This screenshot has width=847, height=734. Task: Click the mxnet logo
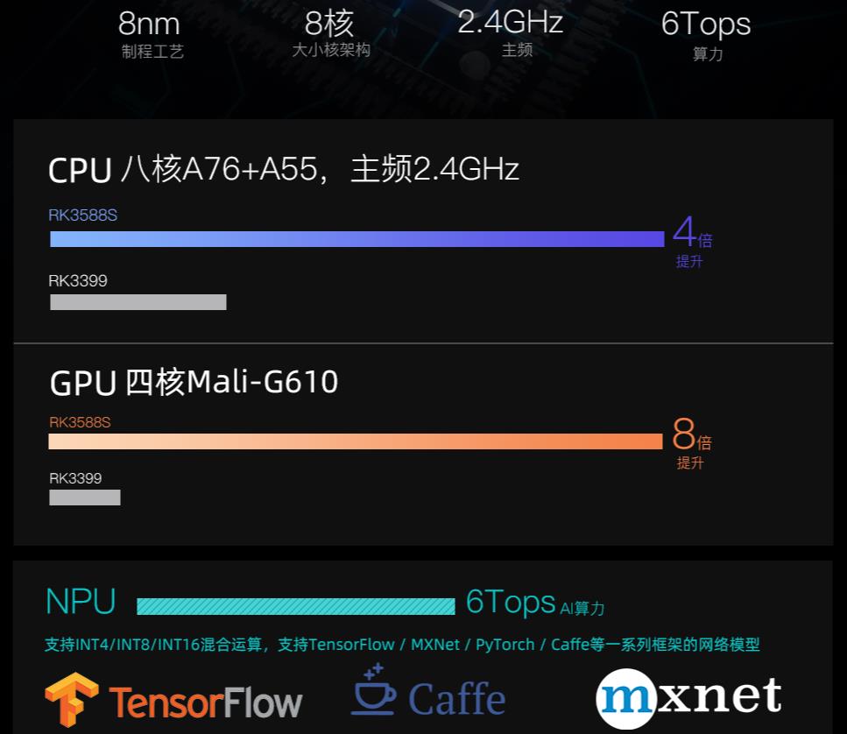(688, 696)
